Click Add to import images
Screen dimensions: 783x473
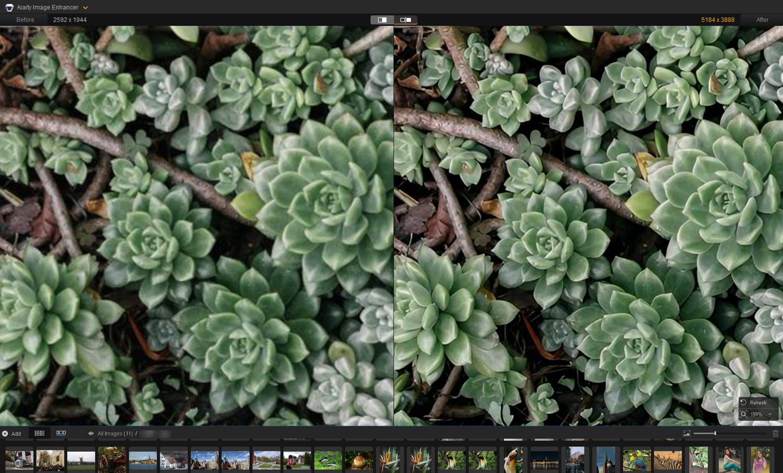11,433
